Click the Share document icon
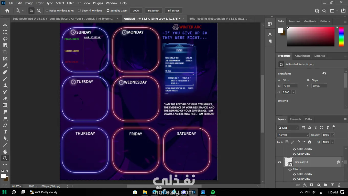 [x=343, y=11]
